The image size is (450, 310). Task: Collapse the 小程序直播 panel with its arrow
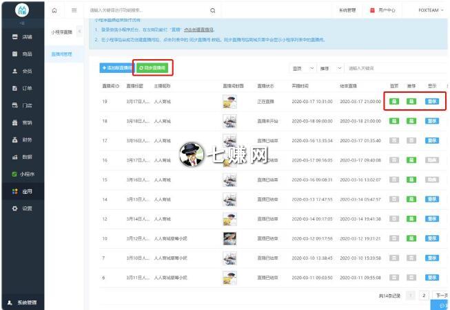[x=79, y=31]
